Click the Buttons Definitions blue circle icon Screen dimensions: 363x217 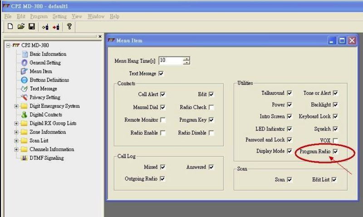[x=25, y=80]
